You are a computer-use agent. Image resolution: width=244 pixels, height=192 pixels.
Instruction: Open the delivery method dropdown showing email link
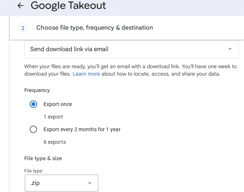tap(132, 49)
